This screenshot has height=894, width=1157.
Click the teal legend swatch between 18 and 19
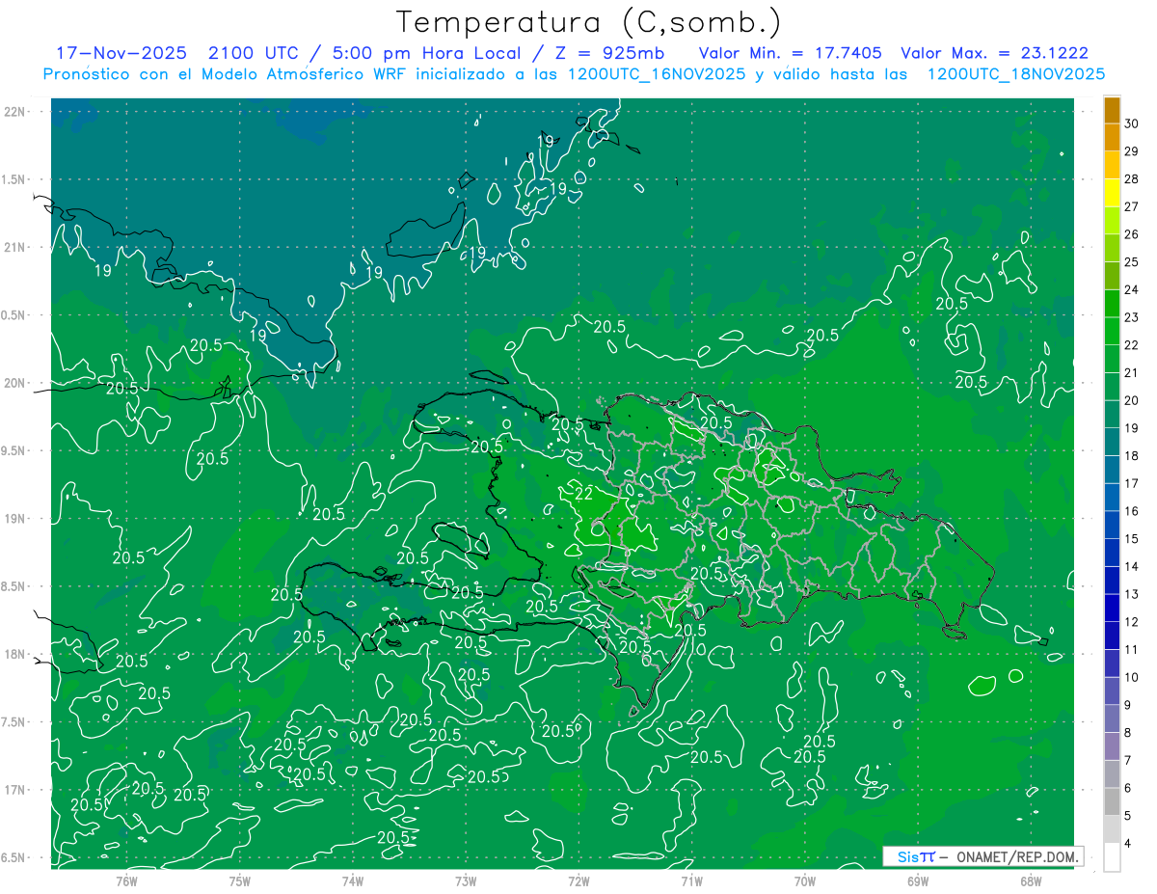[1112, 442]
